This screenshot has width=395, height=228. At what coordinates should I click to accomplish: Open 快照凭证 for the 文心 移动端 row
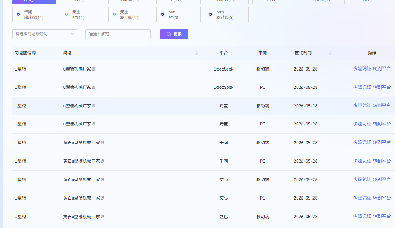[362, 179]
